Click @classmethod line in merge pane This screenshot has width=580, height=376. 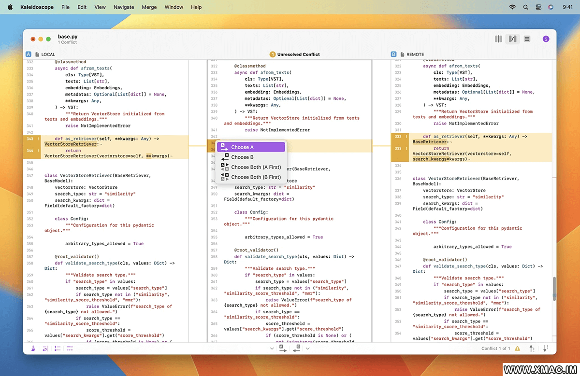(x=250, y=66)
